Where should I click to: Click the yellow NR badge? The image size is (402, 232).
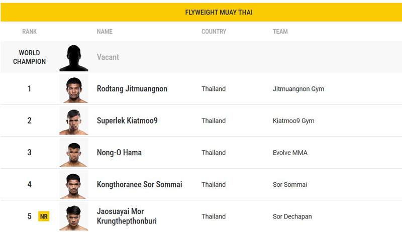(44, 216)
